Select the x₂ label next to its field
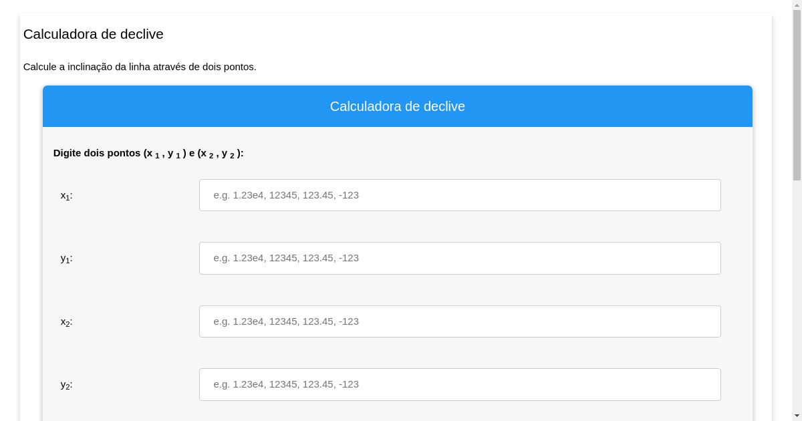802x421 pixels. pyautogui.click(x=65, y=321)
